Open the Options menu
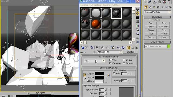The height and width of the screenshot is (97, 173). pos(107,5)
